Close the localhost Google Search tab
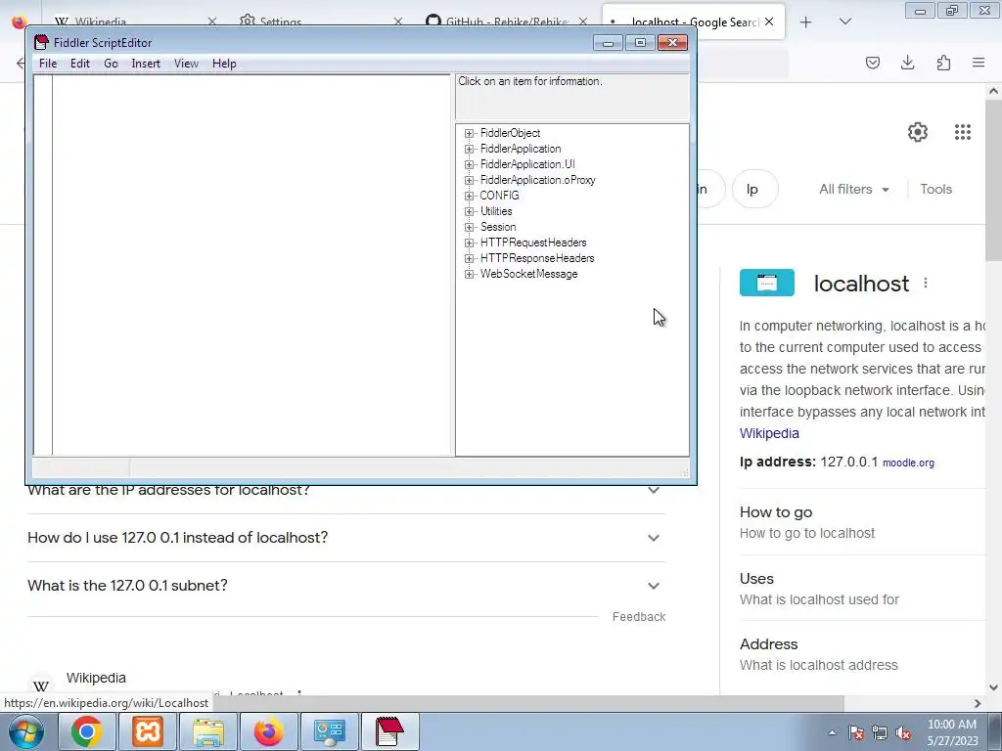This screenshot has height=751, width=1002. tap(769, 22)
